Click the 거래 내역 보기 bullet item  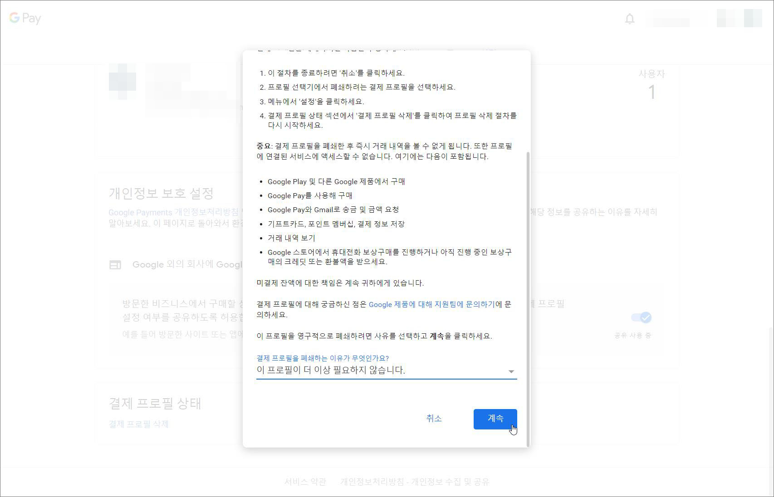[291, 238]
